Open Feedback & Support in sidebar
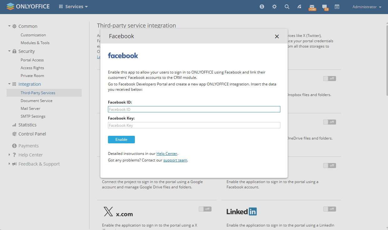 tap(39, 164)
